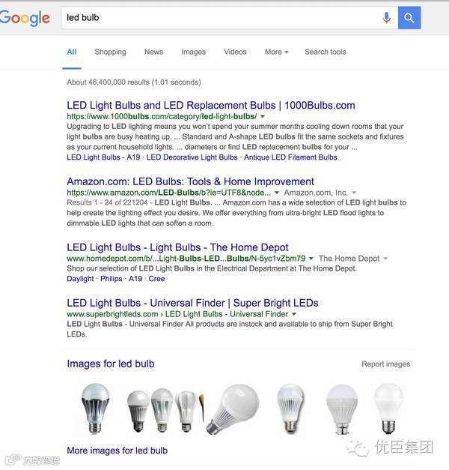
Task: Click the voice search microphone icon
Action: point(386,18)
